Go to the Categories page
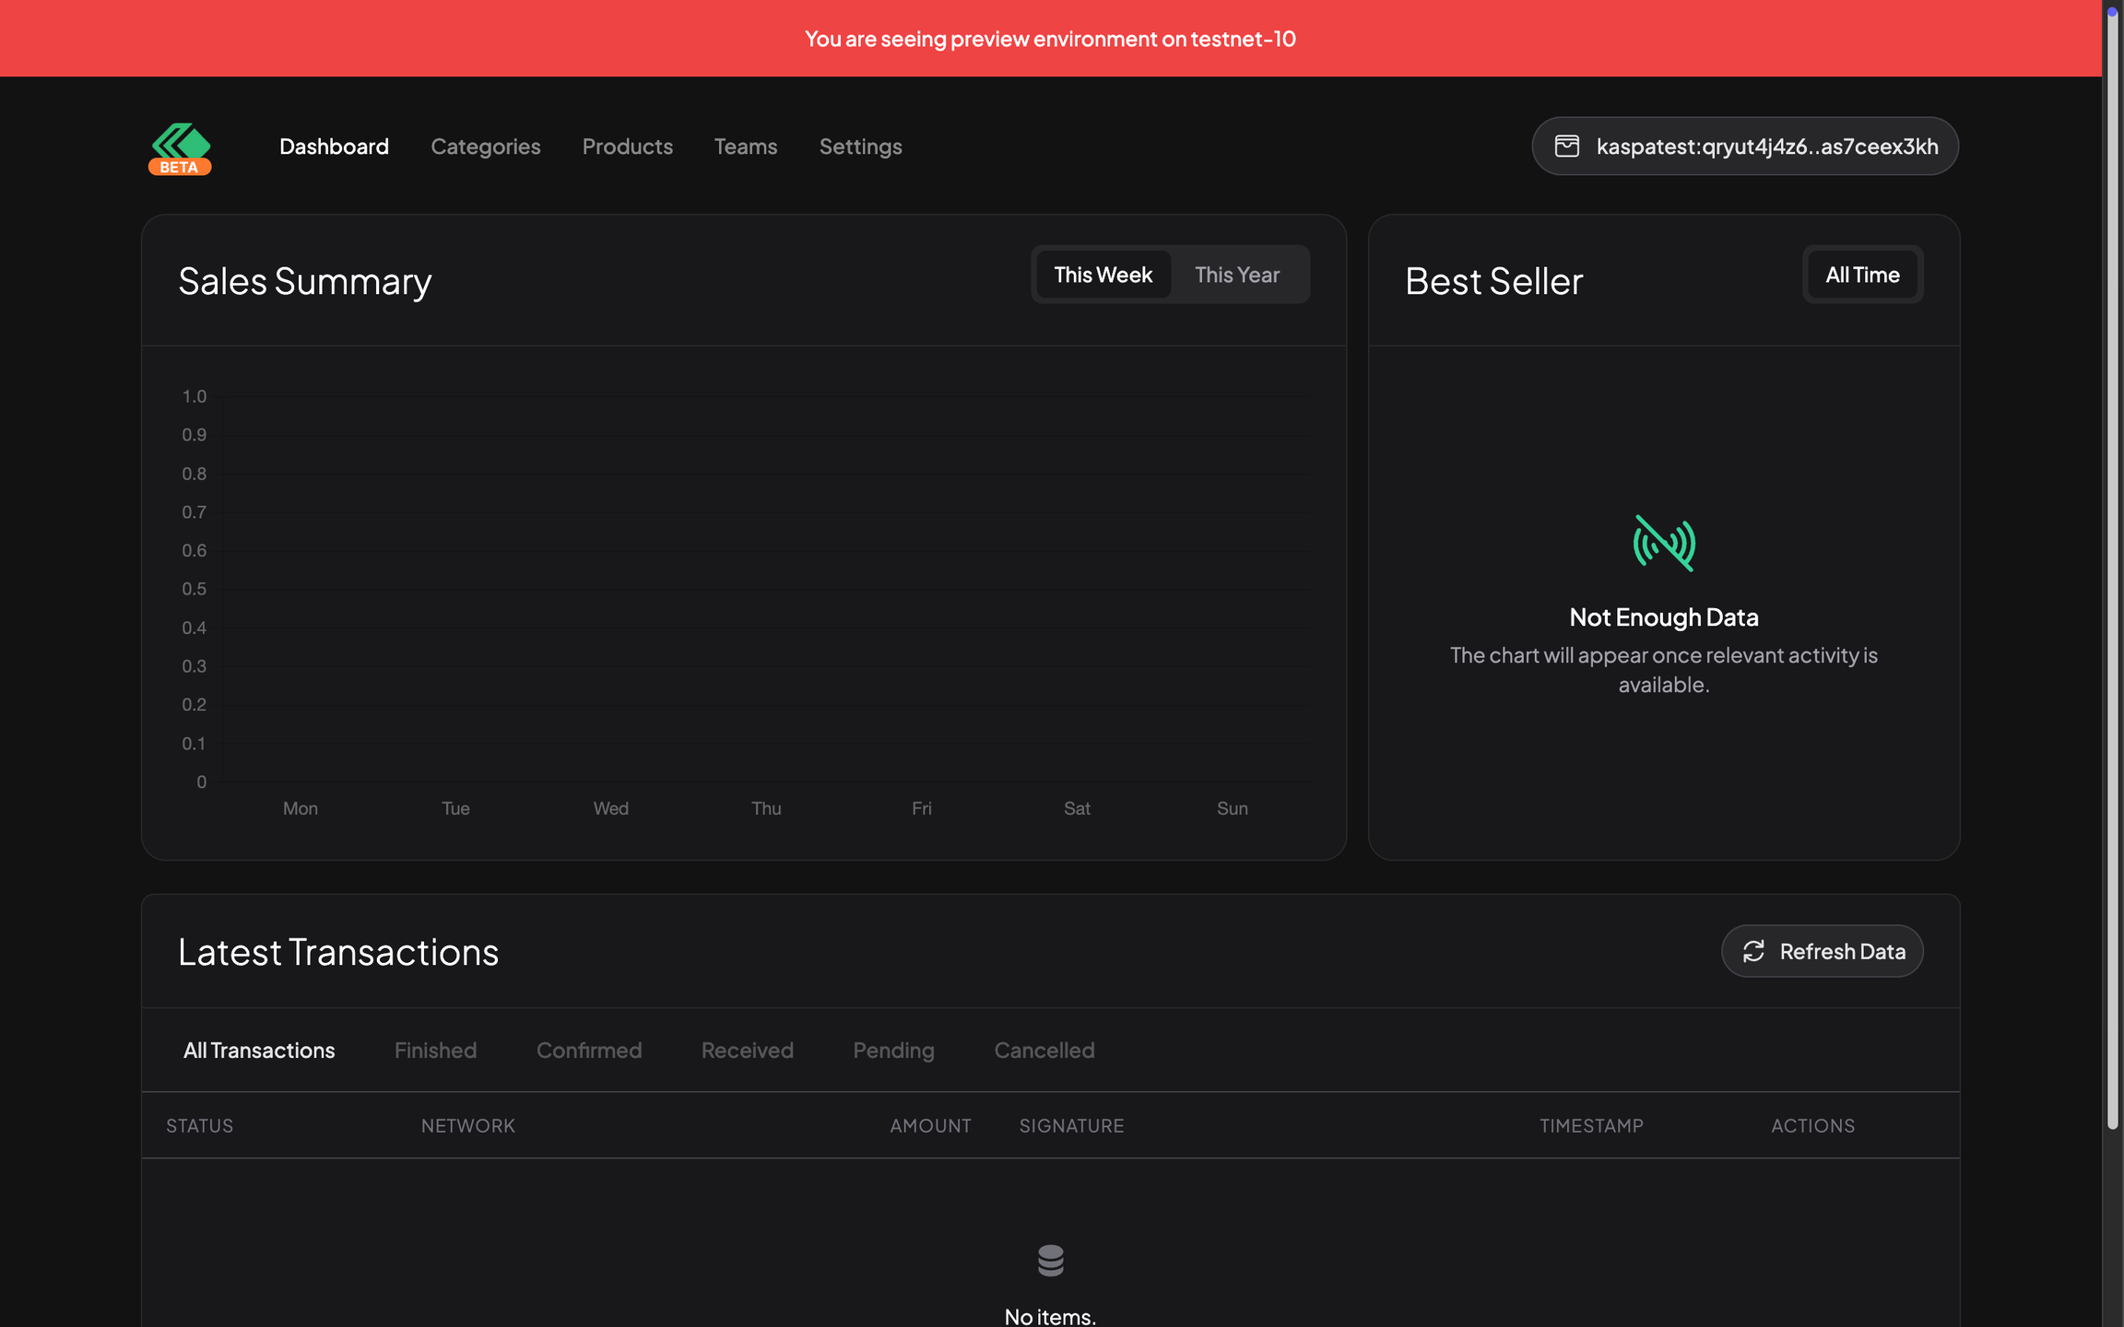2124x1327 pixels. [x=485, y=147]
